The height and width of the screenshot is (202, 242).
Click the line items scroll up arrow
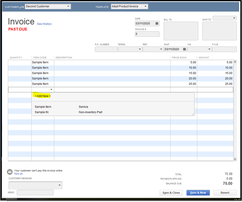(235, 62)
